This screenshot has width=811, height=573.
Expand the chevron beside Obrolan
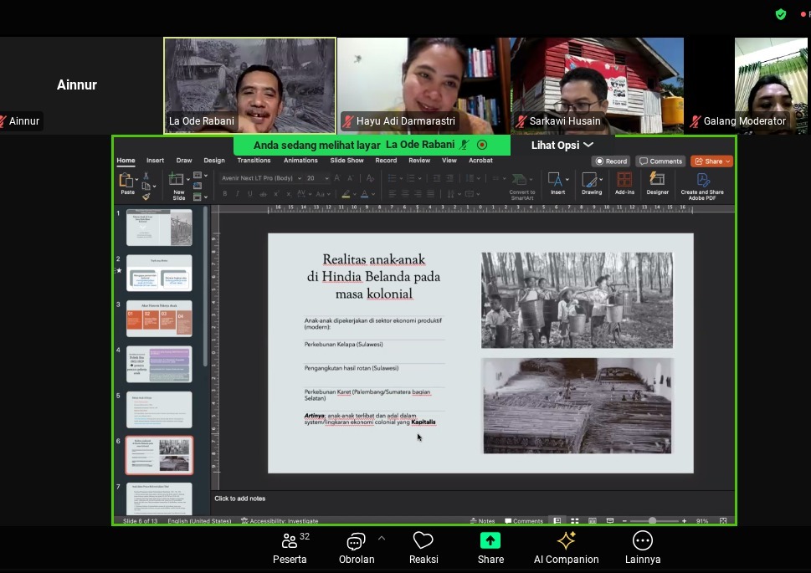point(382,539)
